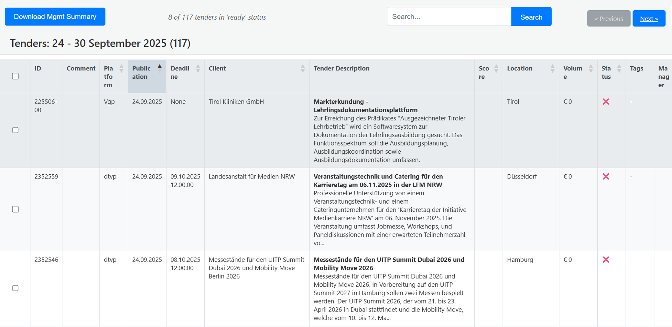The image size is (672, 327).
Task: Select checkbox for tender 2352559
Action: click(15, 209)
